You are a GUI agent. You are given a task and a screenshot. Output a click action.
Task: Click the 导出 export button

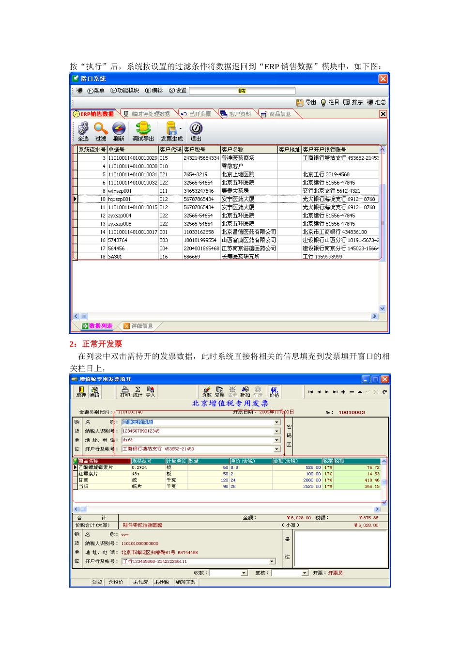click(x=306, y=102)
